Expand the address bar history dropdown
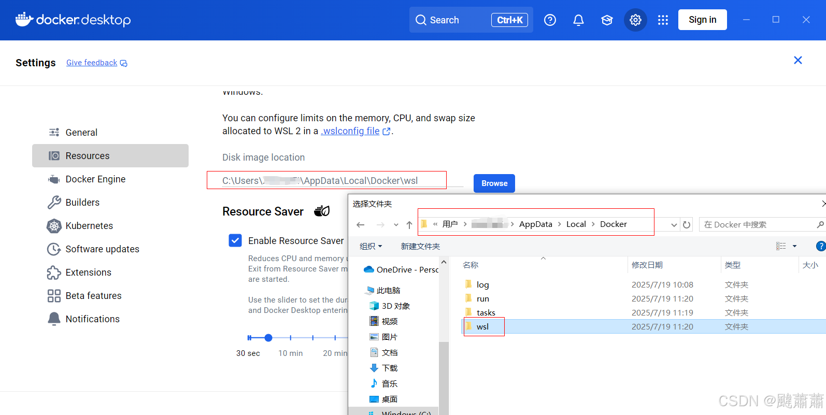Viewport: 826px width, 415px height. point(674,225)
